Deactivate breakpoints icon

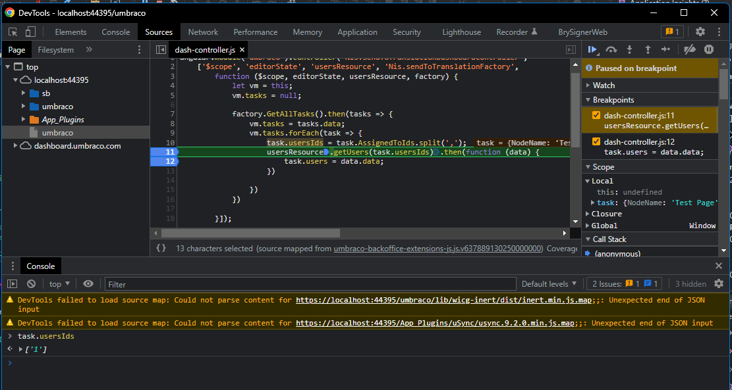click(690, 49)
